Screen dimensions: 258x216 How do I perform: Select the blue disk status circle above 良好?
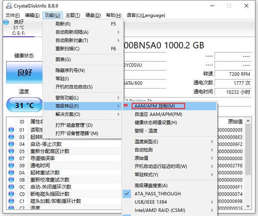click(6, 22)
